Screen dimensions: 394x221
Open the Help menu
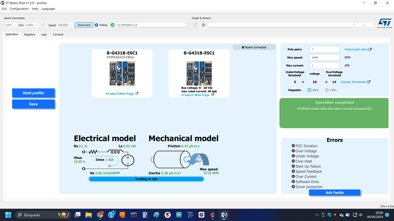(x=35, y=9)
